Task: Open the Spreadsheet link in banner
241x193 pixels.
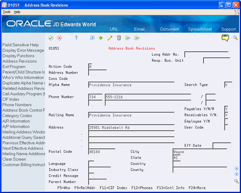Action: tap(200, 29)
